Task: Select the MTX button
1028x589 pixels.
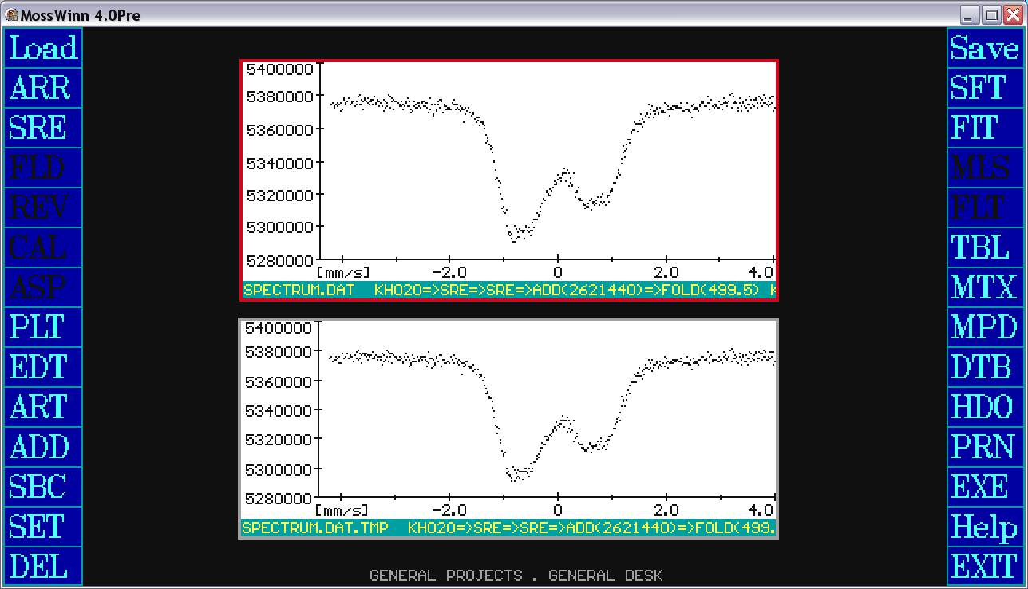Action: pos(984,287)
